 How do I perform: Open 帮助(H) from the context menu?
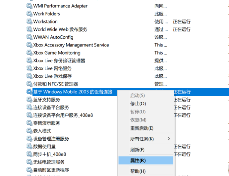[x=138, y=171]
